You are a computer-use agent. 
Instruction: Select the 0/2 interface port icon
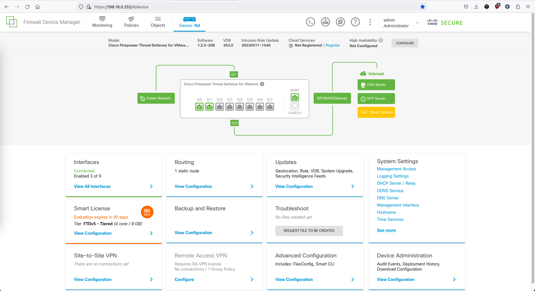tap(220, 107)
